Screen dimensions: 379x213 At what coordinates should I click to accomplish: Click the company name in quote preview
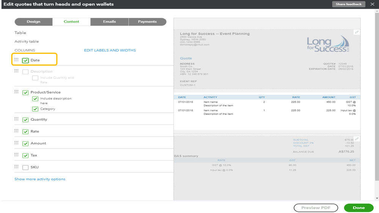[x=215, y=34]
